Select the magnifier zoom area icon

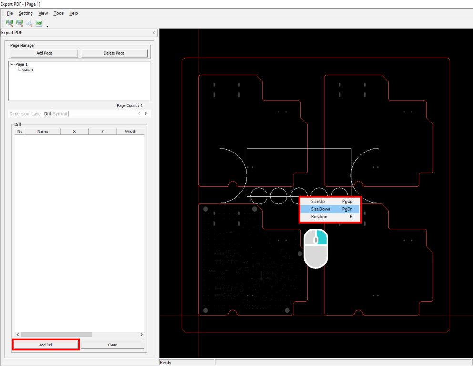(x=29, y=23)
